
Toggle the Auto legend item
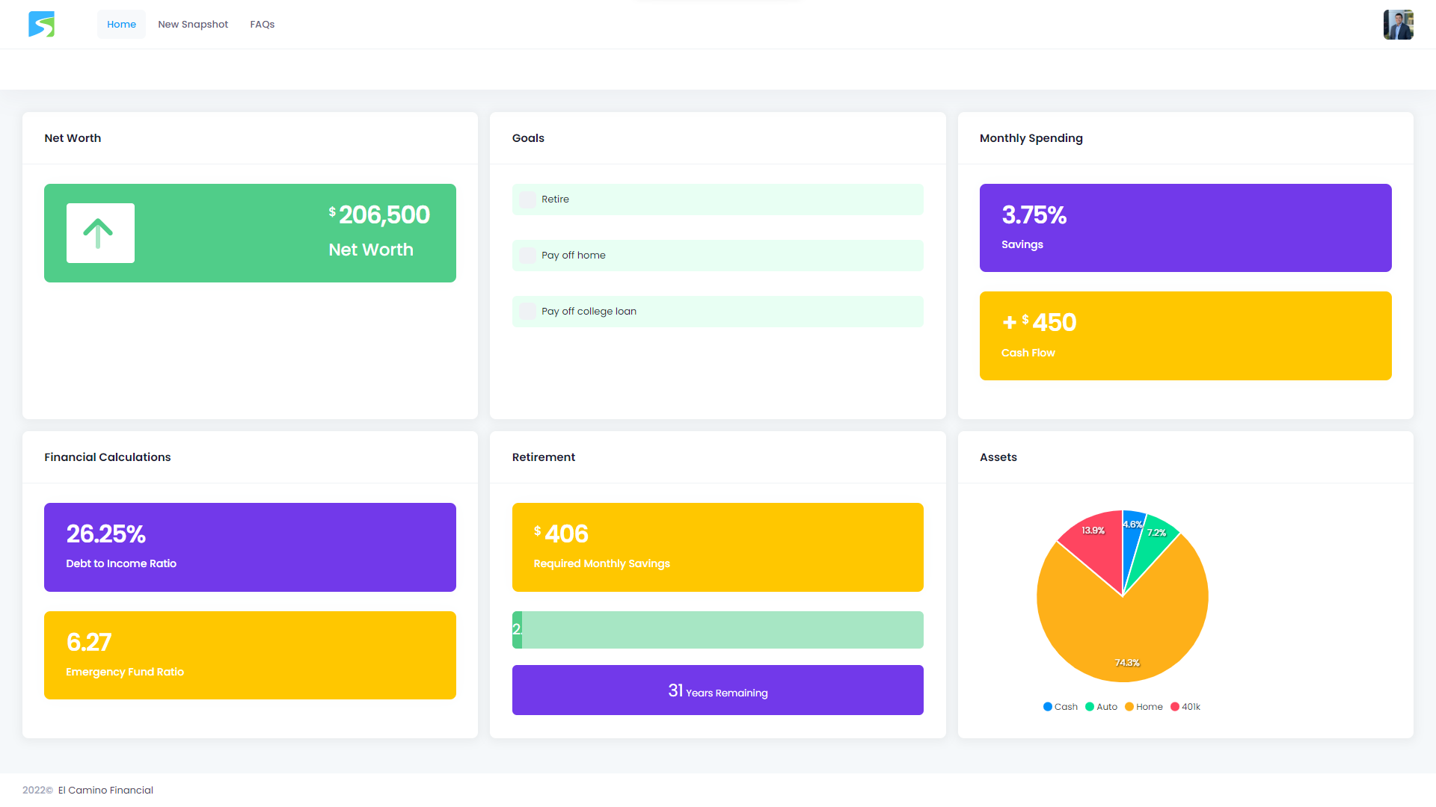click(1102, 707)
